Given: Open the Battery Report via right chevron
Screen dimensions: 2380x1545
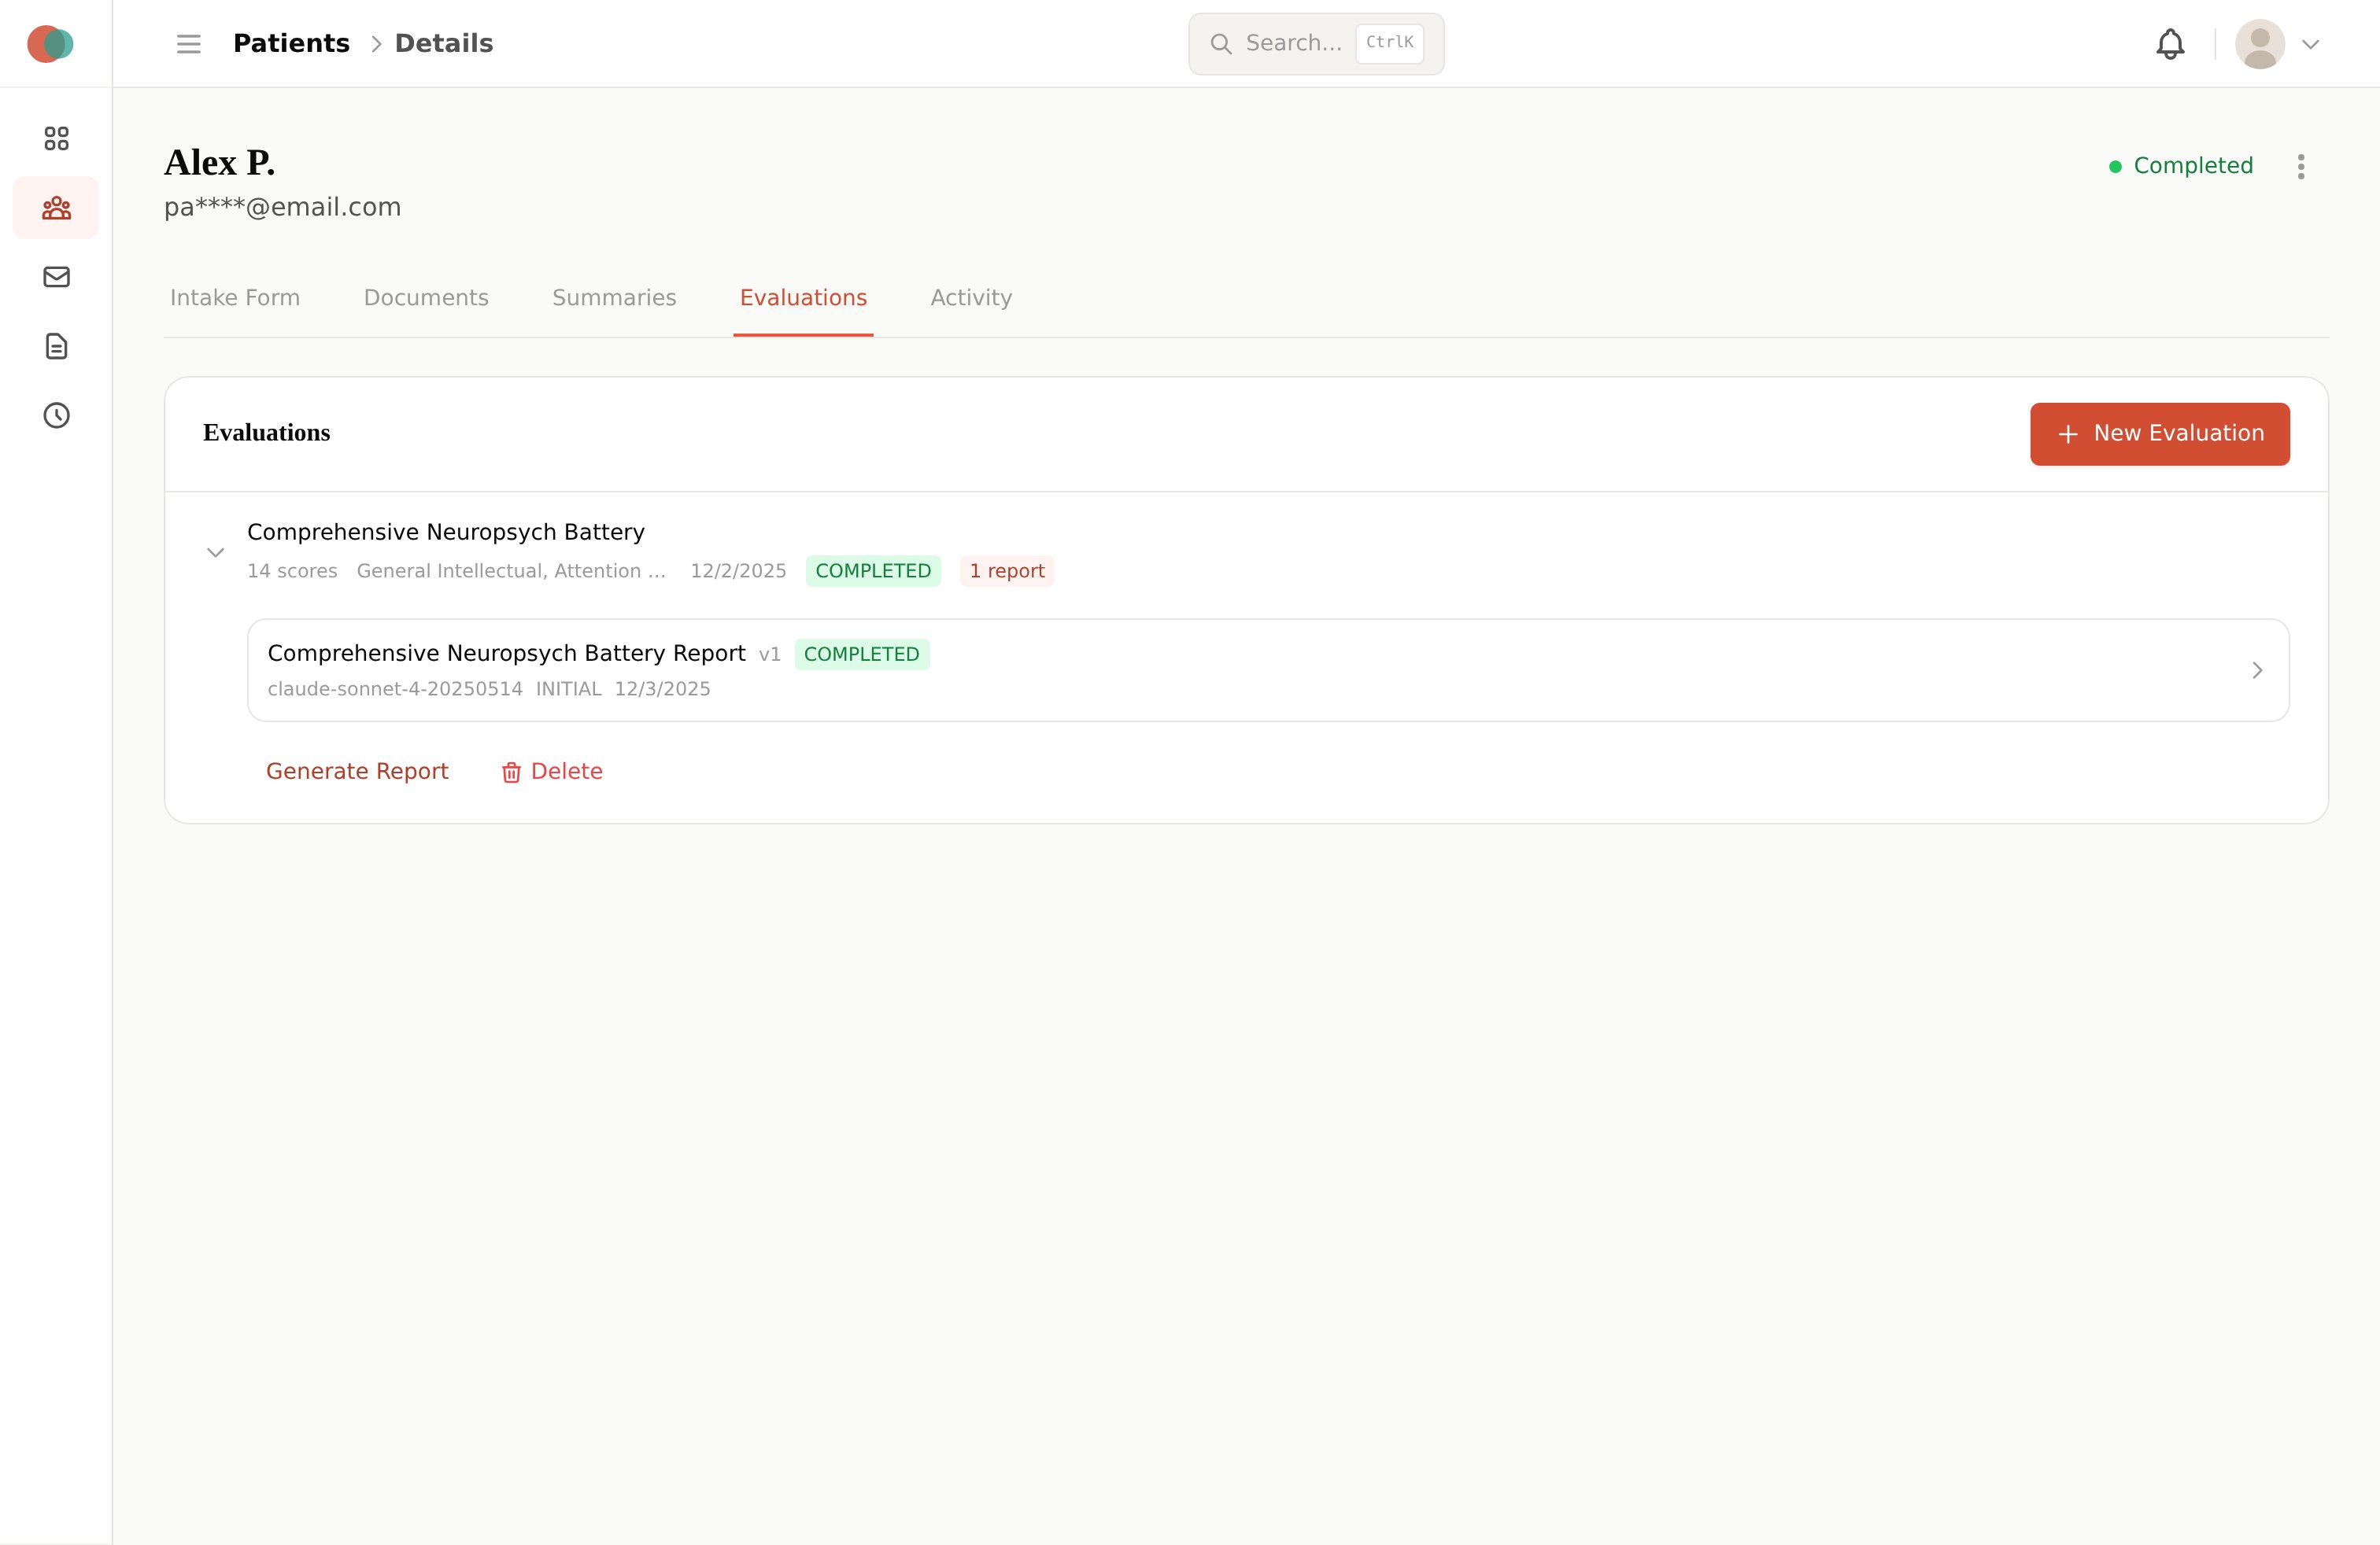Looking at the screenshot, I should click(2256, 670).
